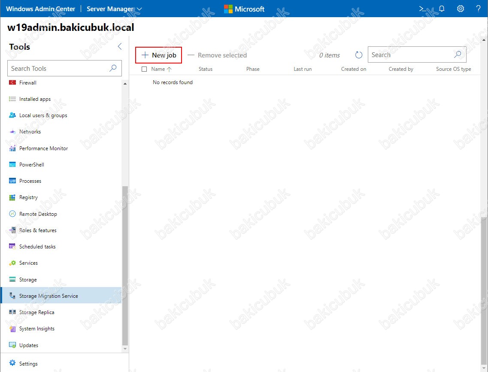Open the notifications bell
The height and width of the screenshot is (372, 488).
tap(442, 9)
